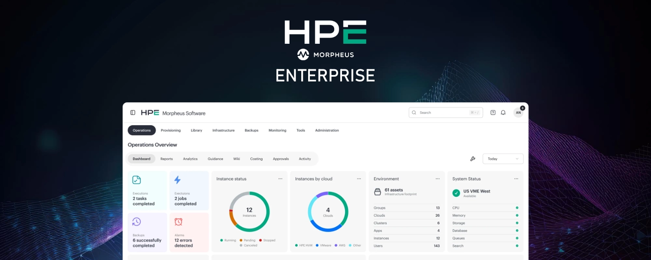Click the Users row showing 143
This screenshot has height=260, width=651.
(407, 246)
